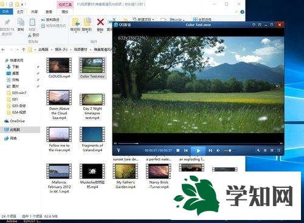Screen dimensions: 304x223
Task: Click the skin icon in QQ Player title bar
Action: 254,25
